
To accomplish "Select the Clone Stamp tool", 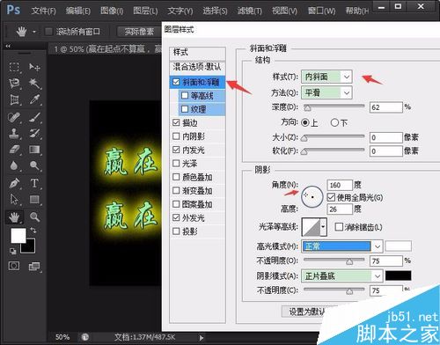I will [14, 134].
